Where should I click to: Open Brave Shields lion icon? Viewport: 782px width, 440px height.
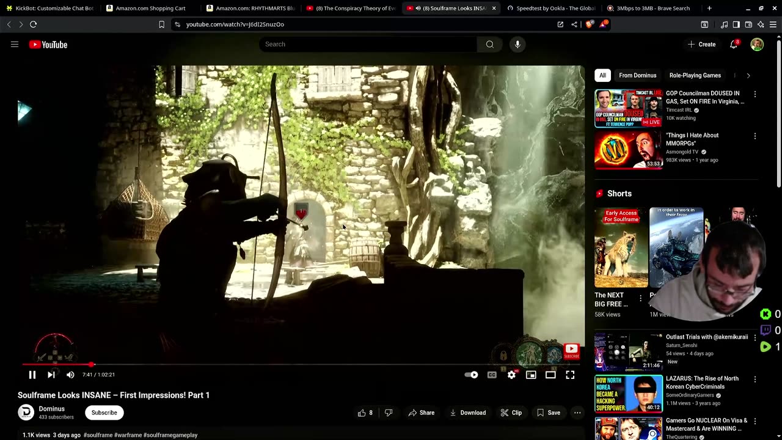click(589, 24)
